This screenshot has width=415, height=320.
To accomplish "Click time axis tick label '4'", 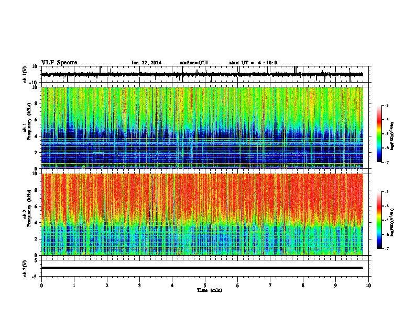I will (x=172, y=285).
